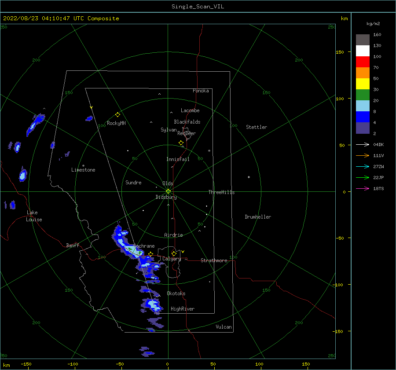Click the red 70-100 legend swatch
396x370 pixels.
(363, 62)
